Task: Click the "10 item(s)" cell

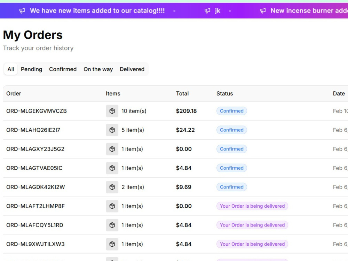Action: pos(134,111)
